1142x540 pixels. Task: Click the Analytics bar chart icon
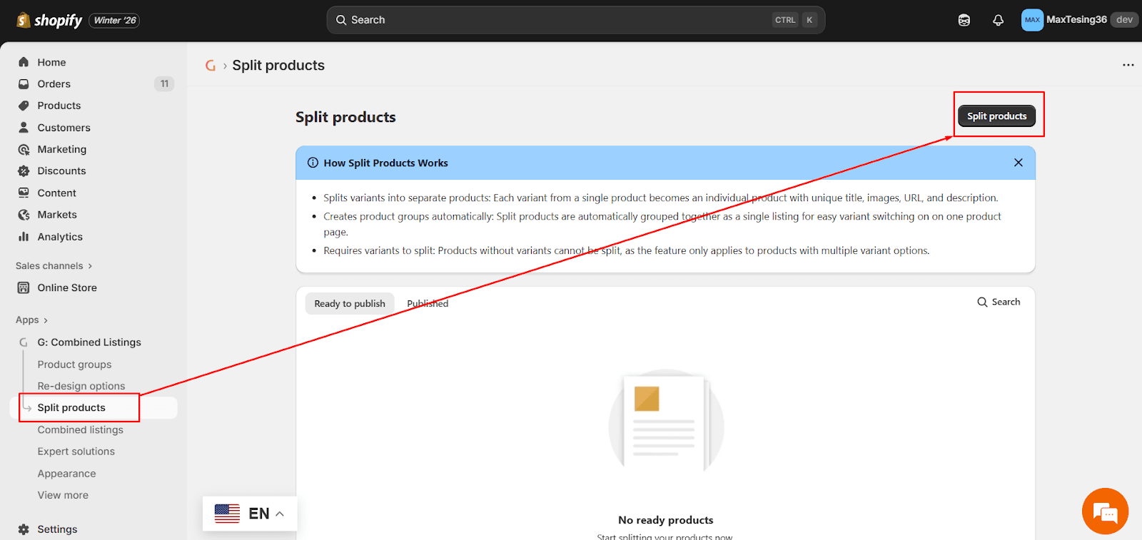[x=24, y=236]
